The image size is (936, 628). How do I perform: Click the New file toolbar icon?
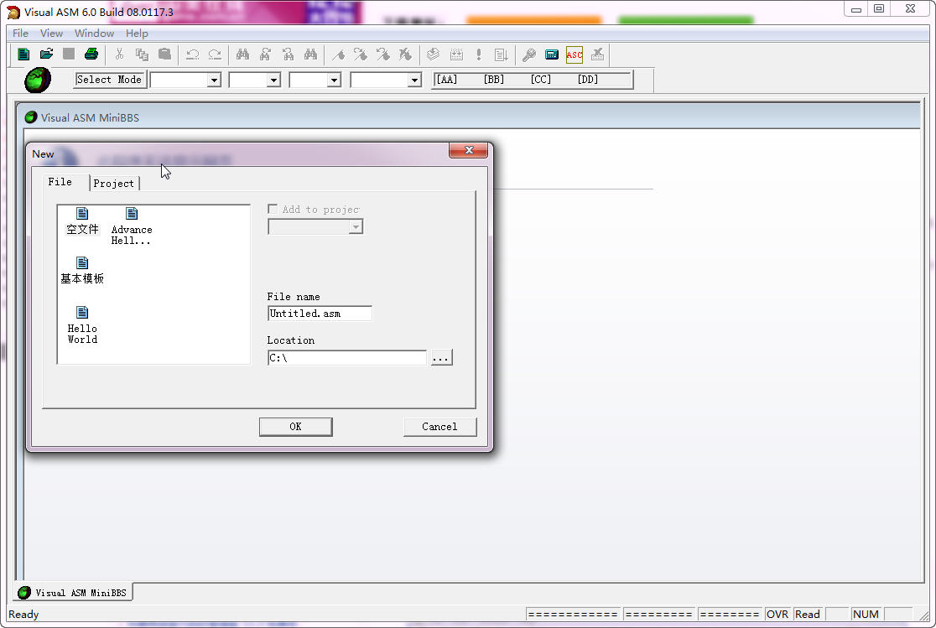click(23, 54)
